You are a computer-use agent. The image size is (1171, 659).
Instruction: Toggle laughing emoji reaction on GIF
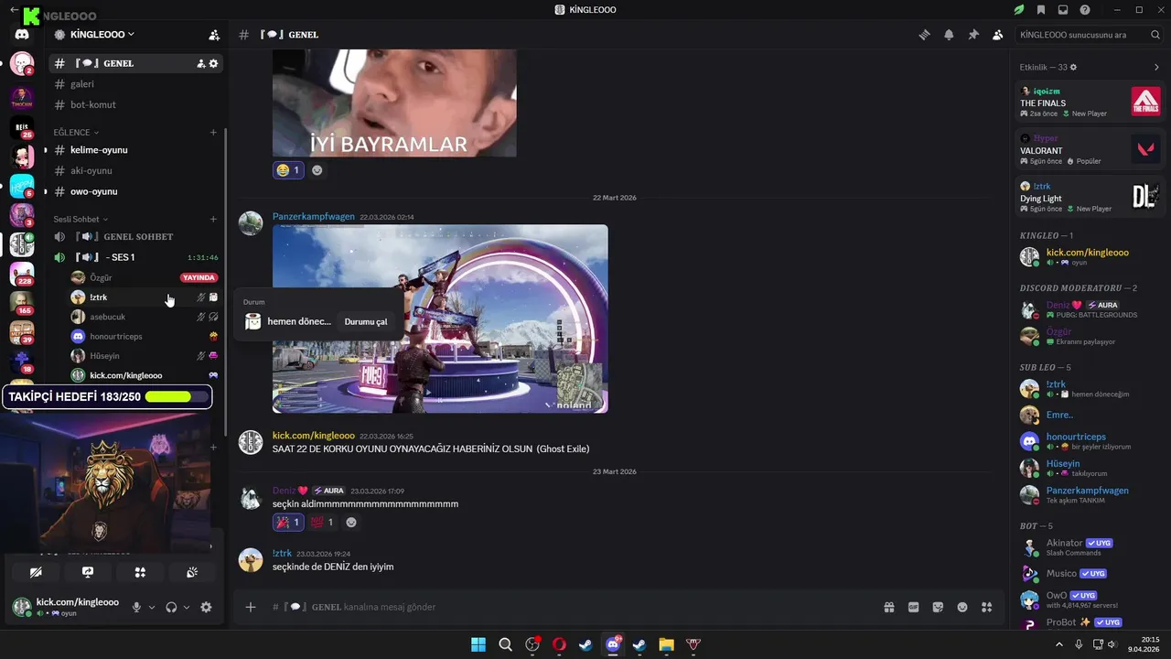click(x=288, y=170)
